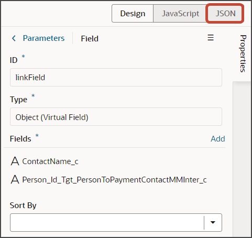Select the ContactName_c field row
The image size is (252, 238).
click(x=114, y=161)
